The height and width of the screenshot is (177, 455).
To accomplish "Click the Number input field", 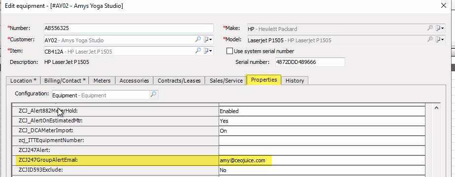I will [x=129, y=28].
